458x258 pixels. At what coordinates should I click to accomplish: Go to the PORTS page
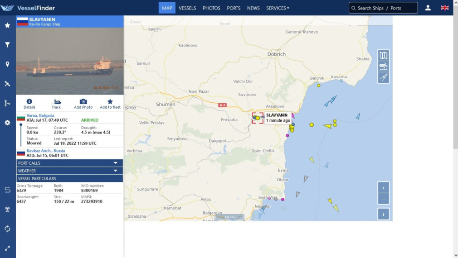point(234,8)
